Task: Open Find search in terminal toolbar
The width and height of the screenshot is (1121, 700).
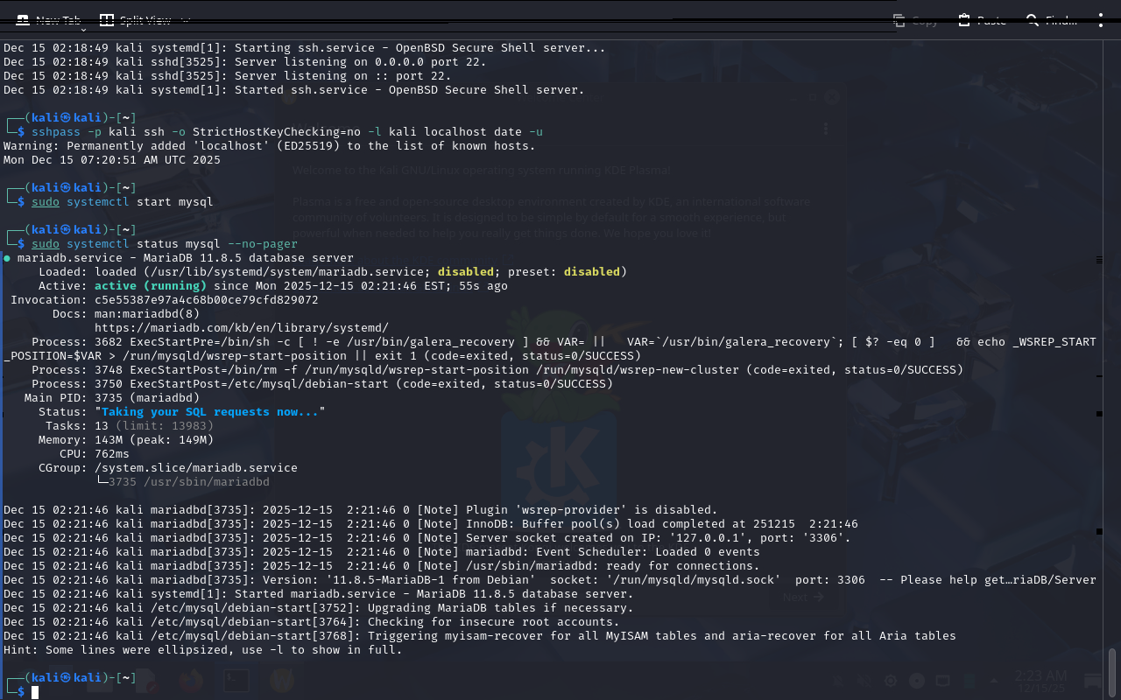Action: (1051, 20)
